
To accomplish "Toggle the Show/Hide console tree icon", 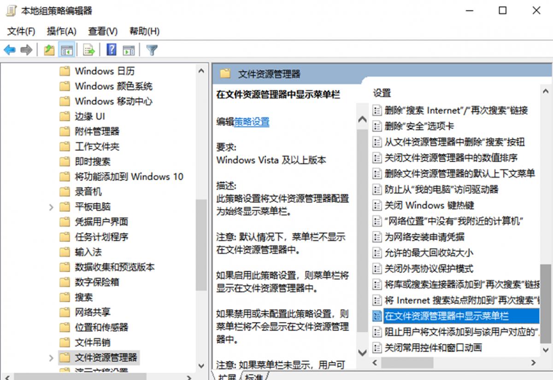I will (x=66, y=49).
